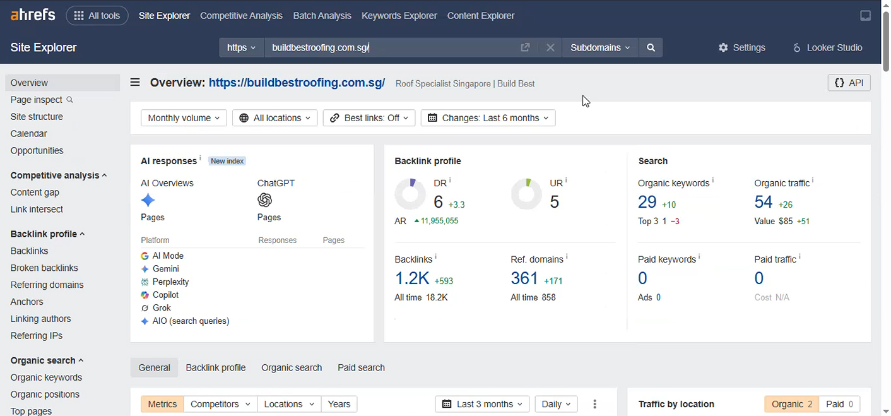Screen dimensions: 891x416
Task: Open Site structure in sidebar
Action: 37,117
